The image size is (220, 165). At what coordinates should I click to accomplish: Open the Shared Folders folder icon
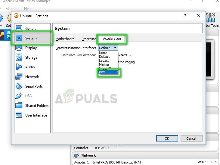click(x=19, y=105)
